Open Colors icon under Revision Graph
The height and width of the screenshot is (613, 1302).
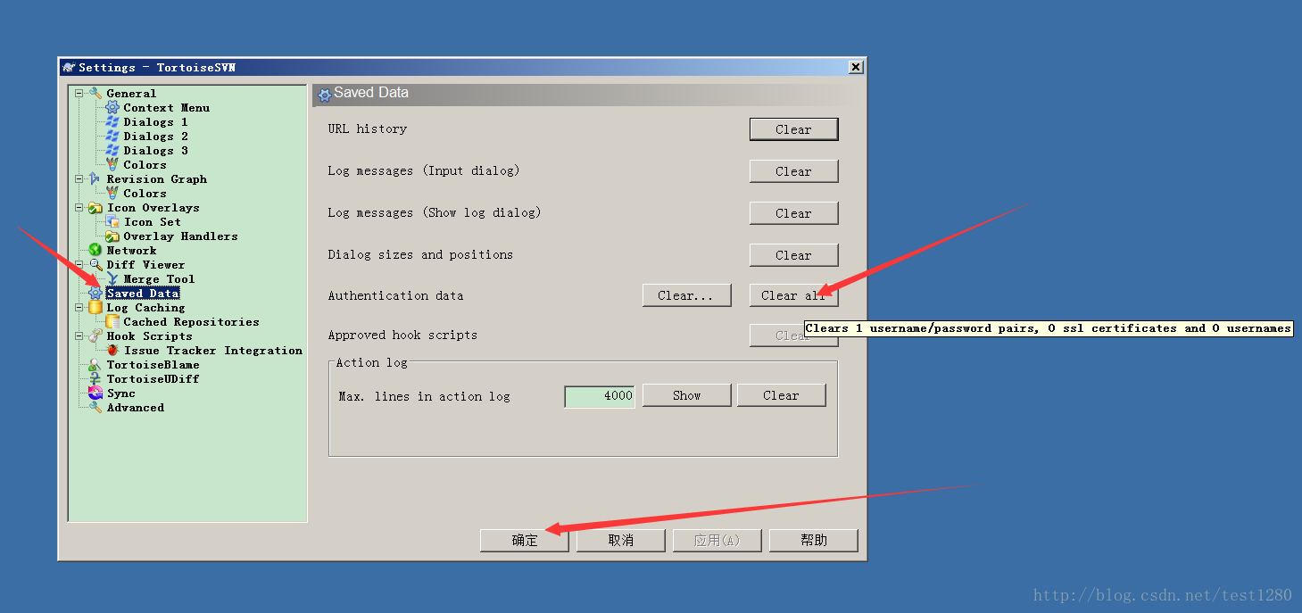point(112,193)
